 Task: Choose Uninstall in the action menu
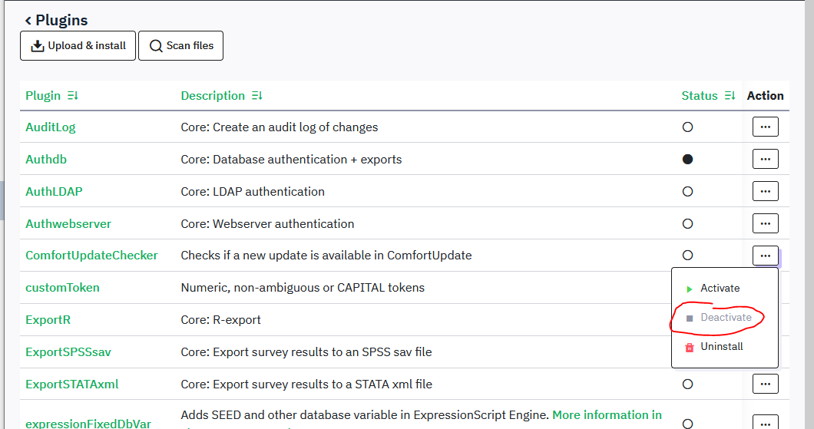pyautogui.click(x=721, y=347)
